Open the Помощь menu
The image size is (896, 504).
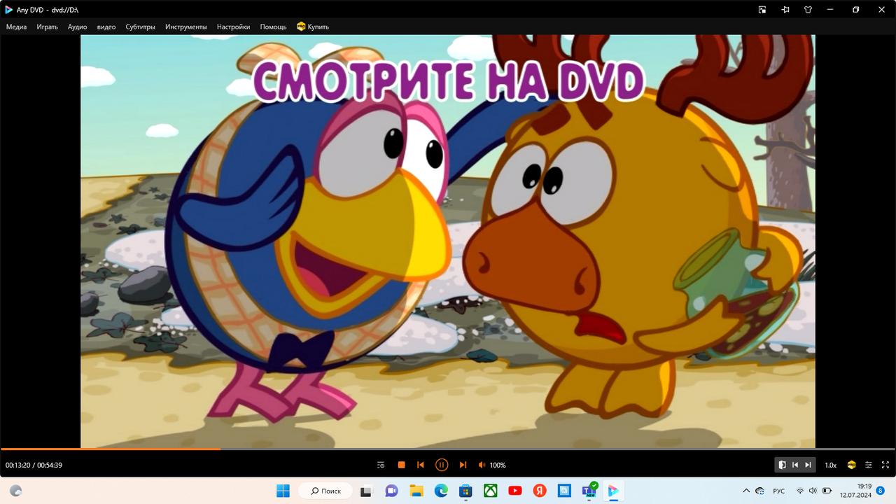click(273, 27)
